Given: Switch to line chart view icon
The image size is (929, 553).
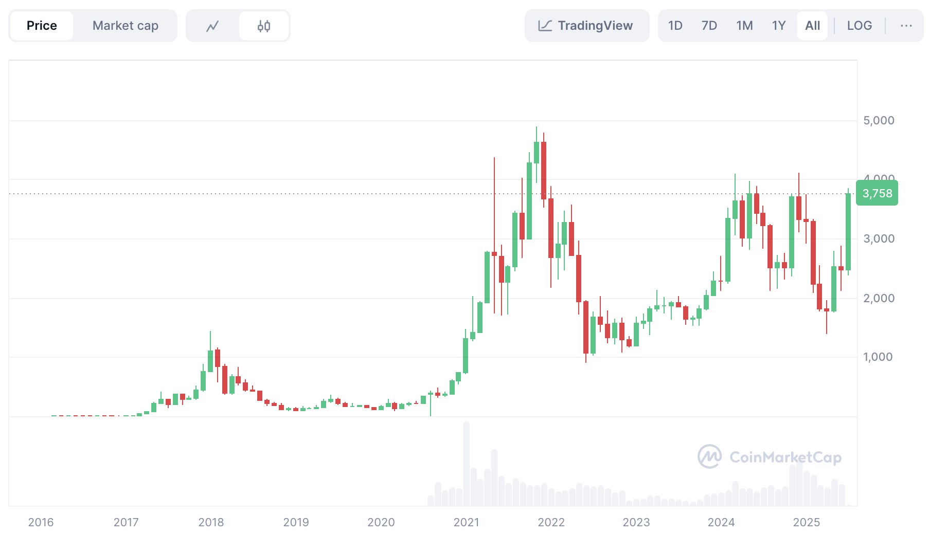Looking at the screenshot, I should pos(212,26).
